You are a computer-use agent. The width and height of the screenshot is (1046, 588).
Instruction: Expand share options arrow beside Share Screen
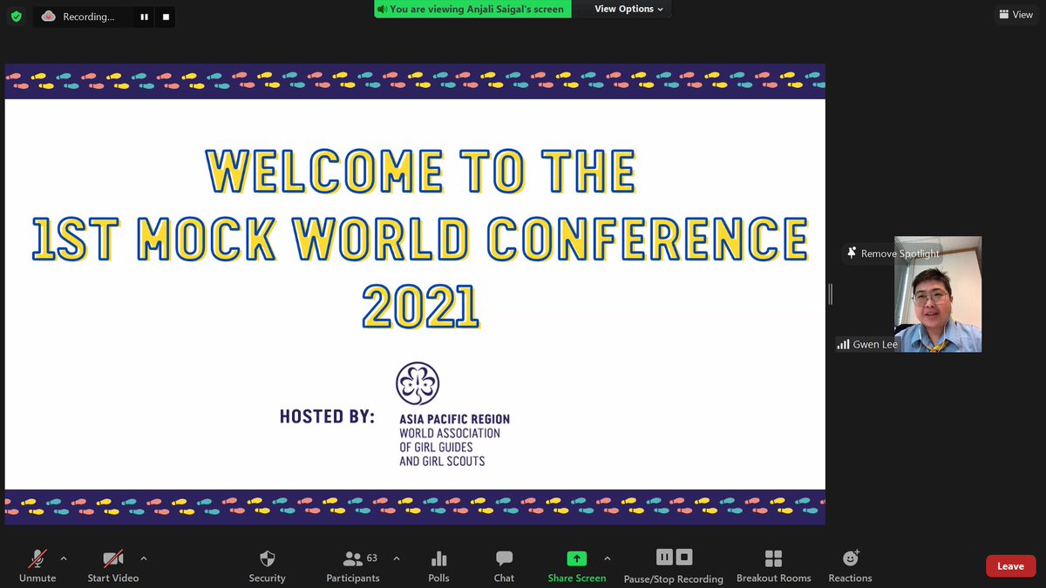608,558
